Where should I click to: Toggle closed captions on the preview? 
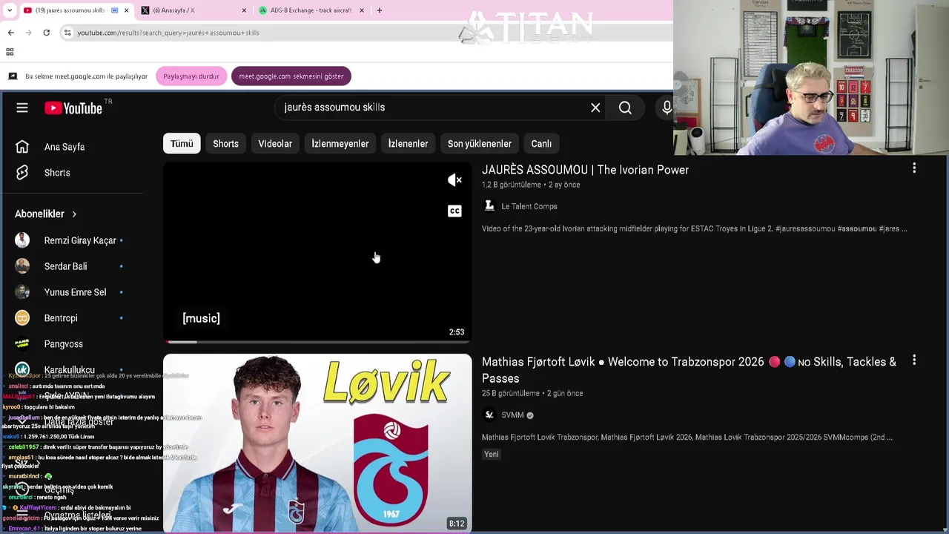(454, 211)
